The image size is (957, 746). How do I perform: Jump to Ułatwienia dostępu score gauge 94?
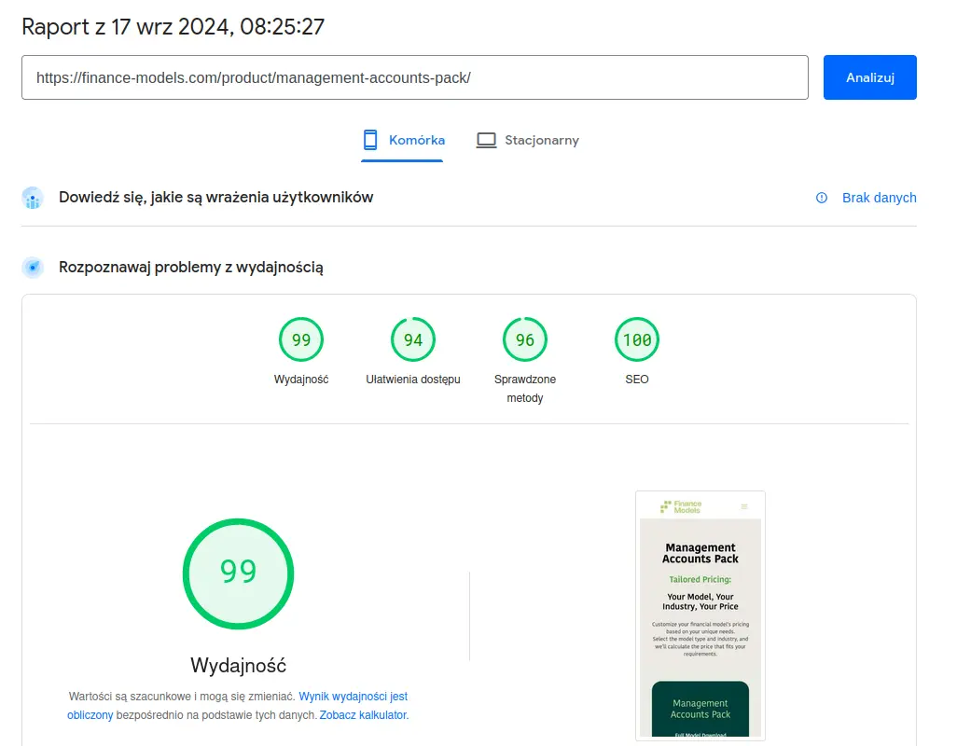[413, 339]
